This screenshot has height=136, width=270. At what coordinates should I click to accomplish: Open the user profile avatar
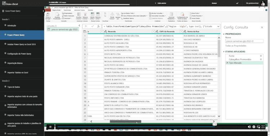(x=263, y=3)
